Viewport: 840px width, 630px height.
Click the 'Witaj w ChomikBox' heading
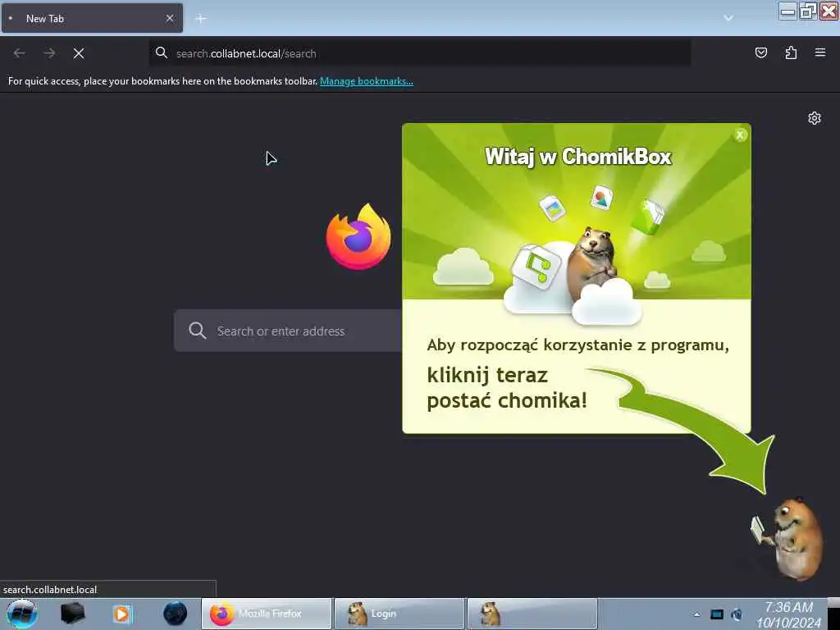[578, 157]
